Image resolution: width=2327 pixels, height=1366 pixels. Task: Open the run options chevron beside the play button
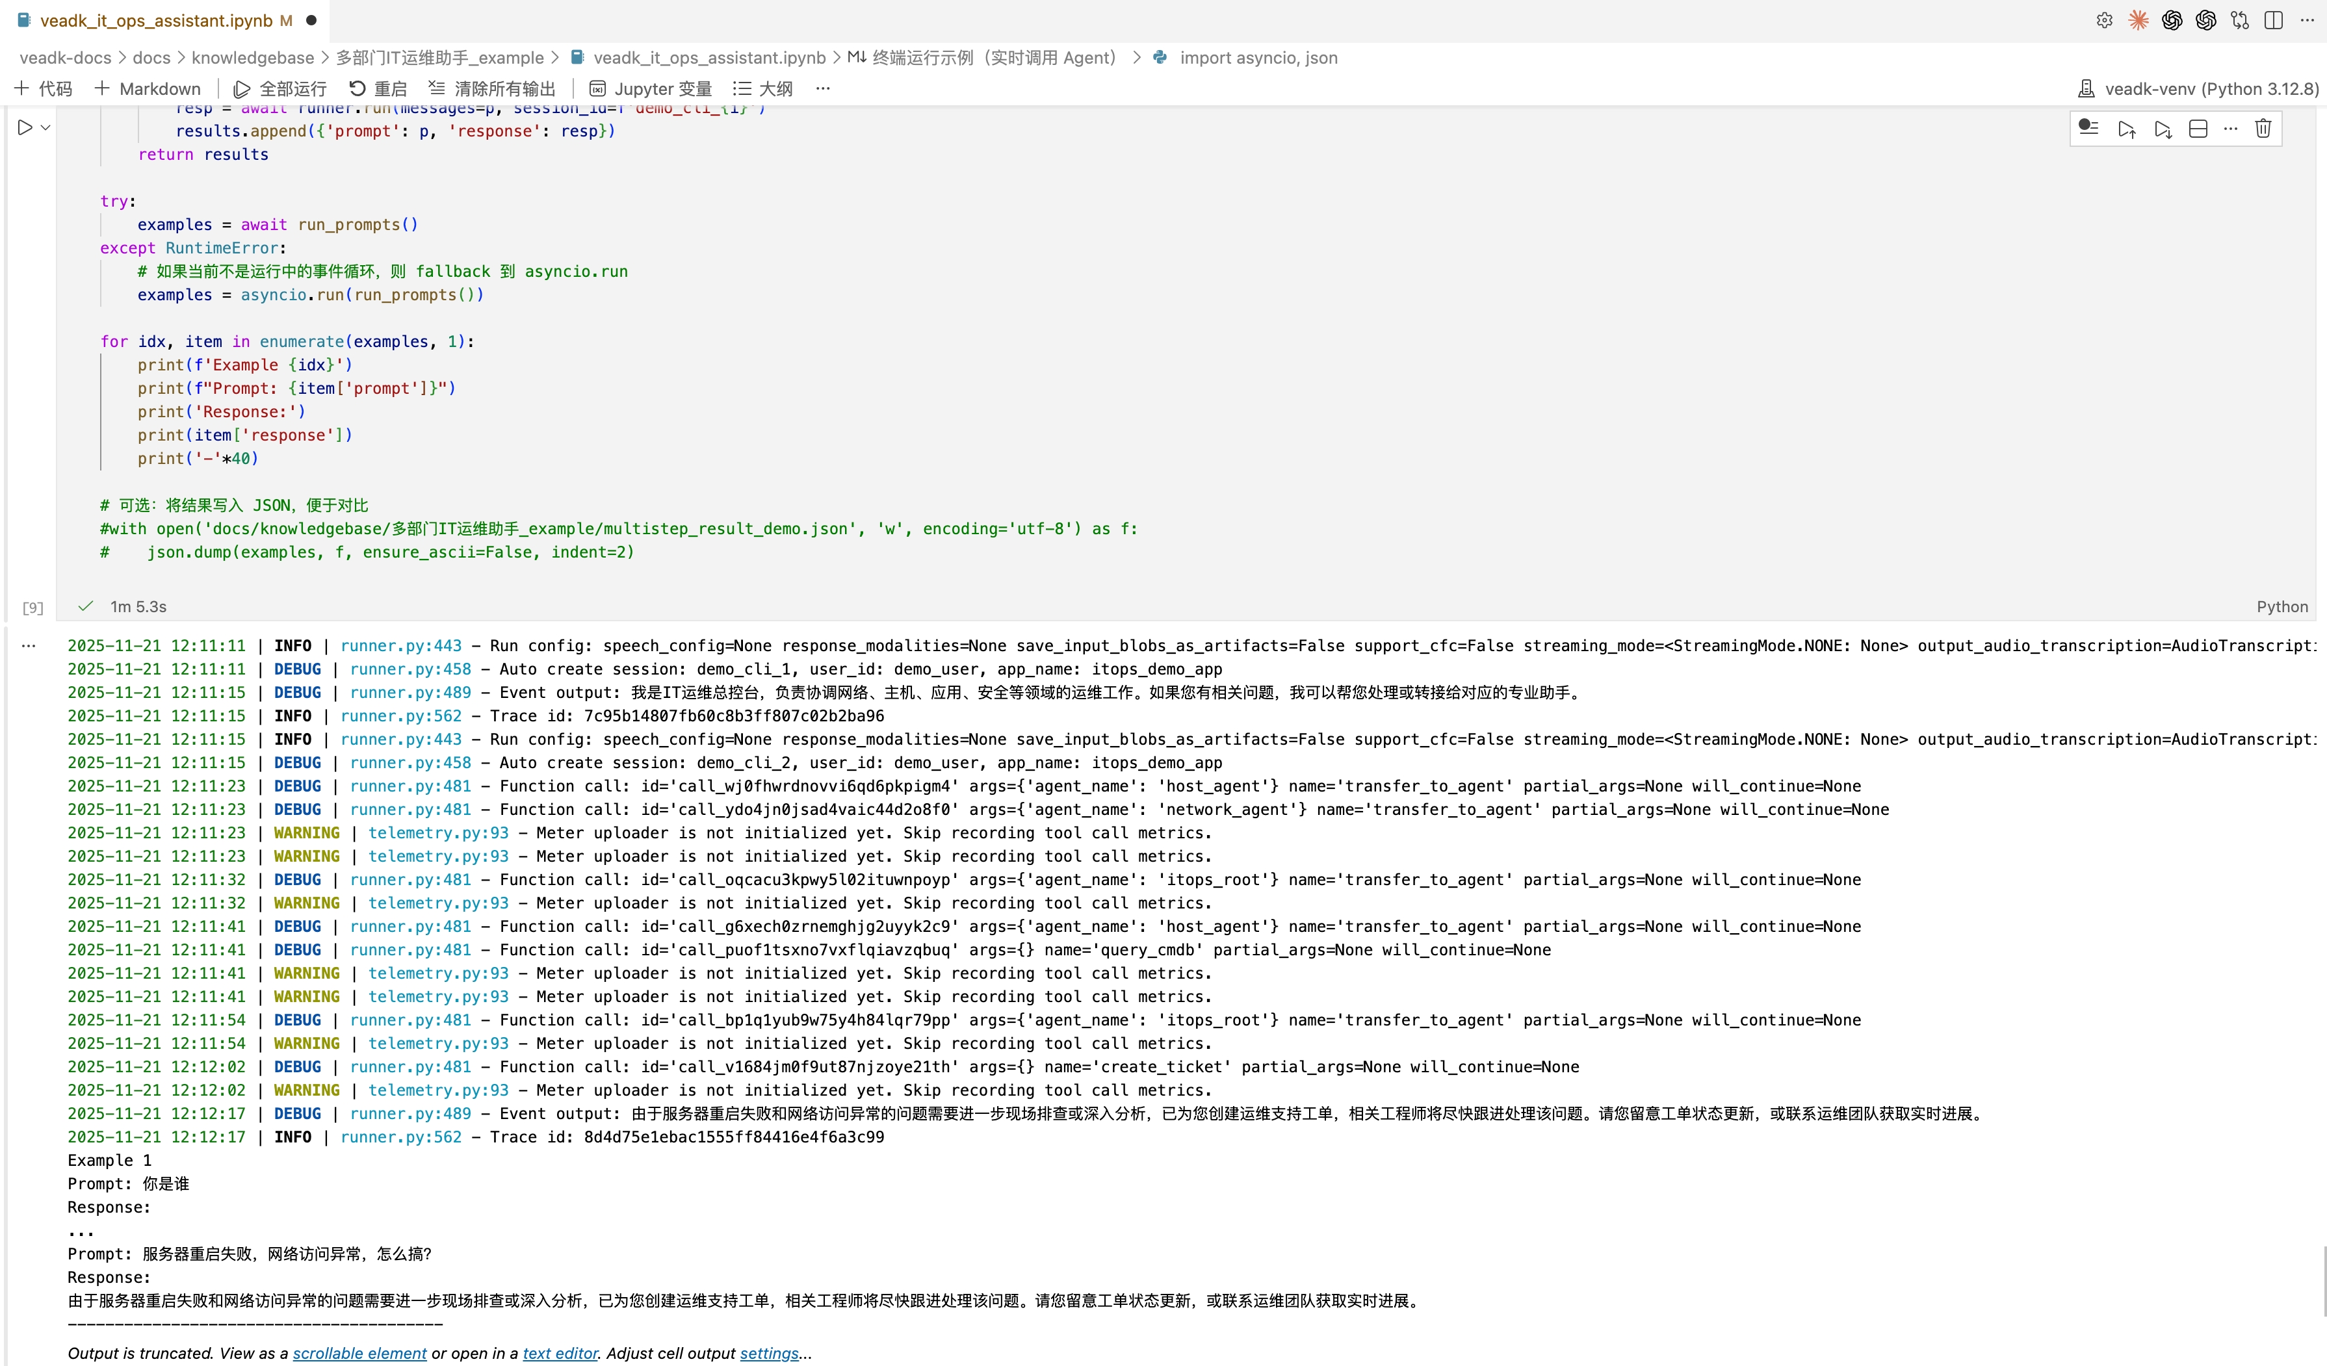(45, 127)
